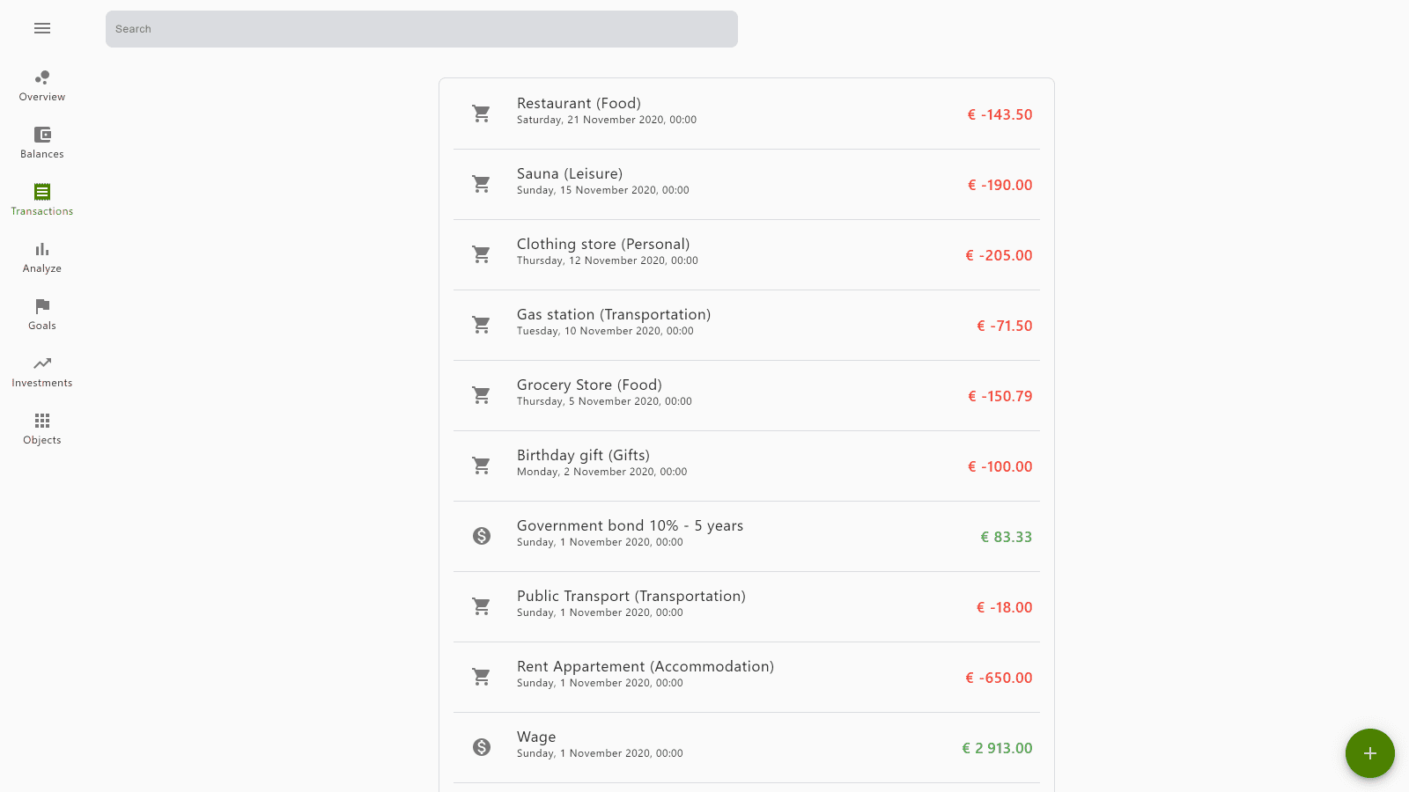Click the € -150.79 amount
The width and height of the screenshot is (1409, 792).
[x=1000, y=396]
